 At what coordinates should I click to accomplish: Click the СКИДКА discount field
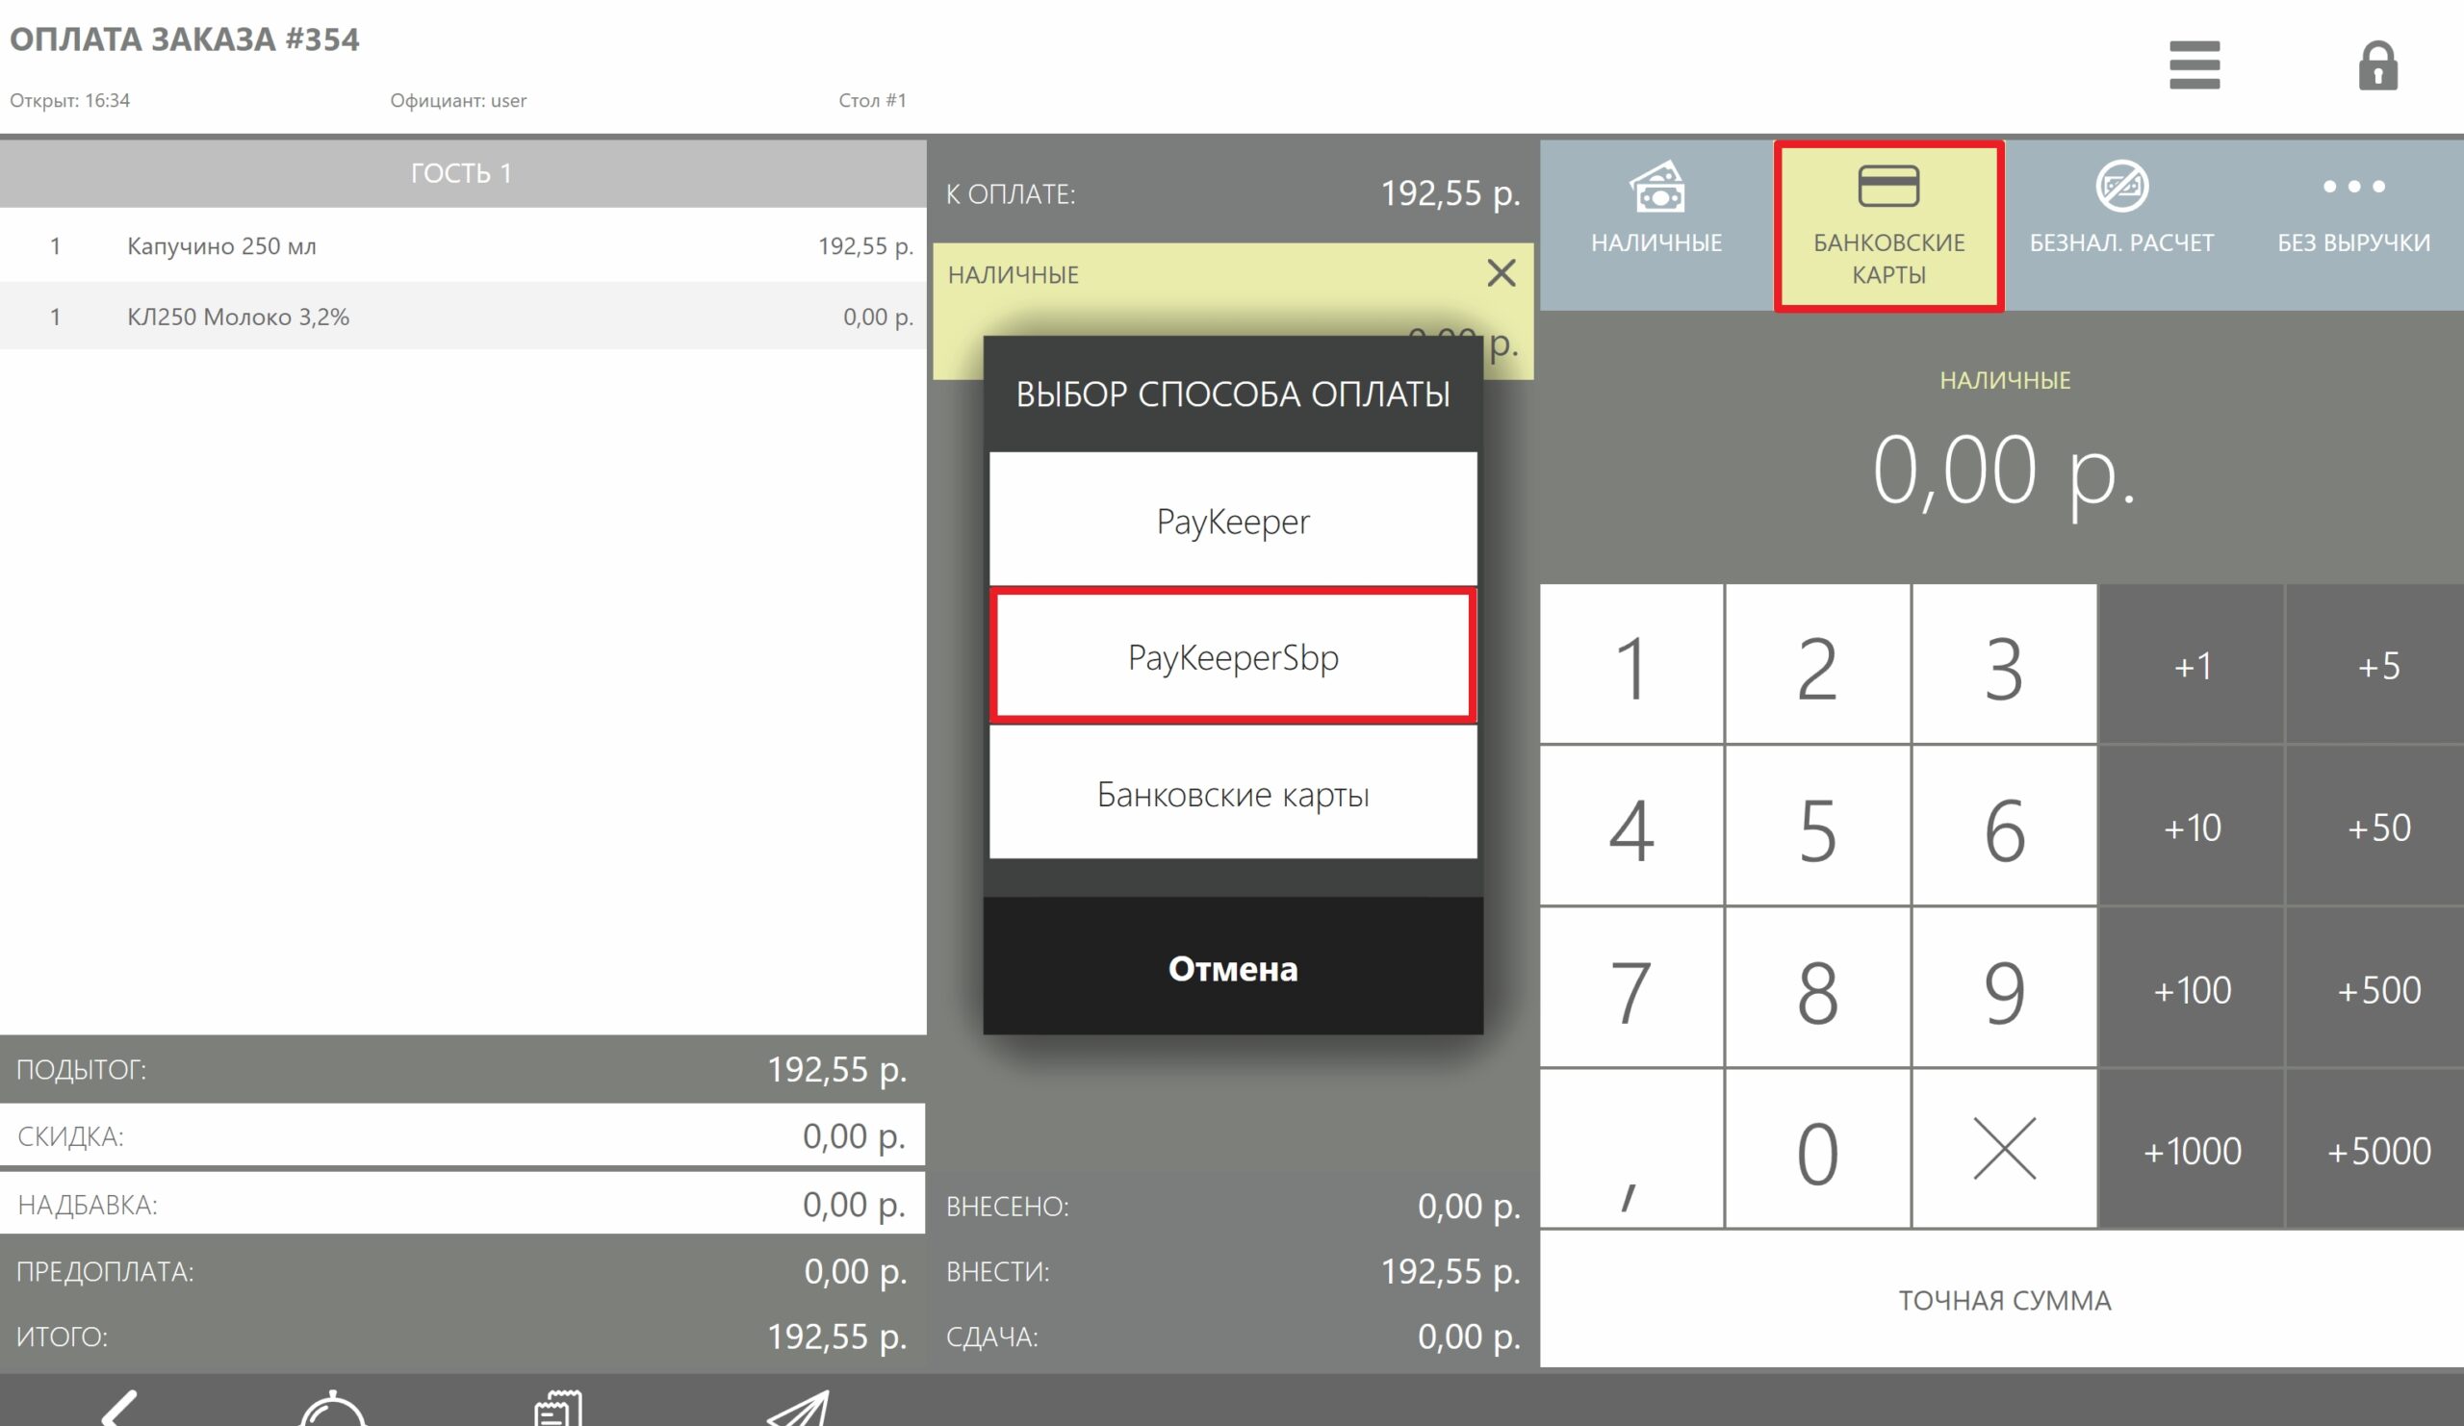coord(461,1135)
